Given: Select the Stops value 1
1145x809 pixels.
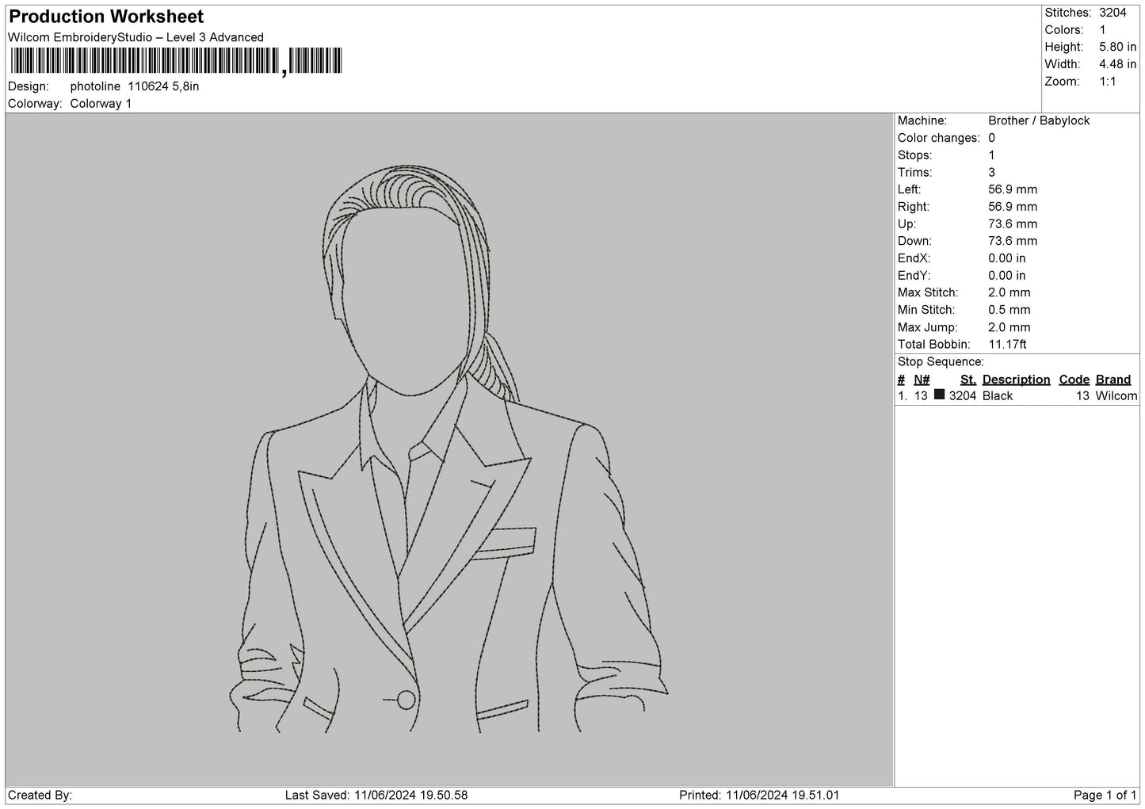Looking at the screenshot, I should pyautogui.click(x=991, y=155).
